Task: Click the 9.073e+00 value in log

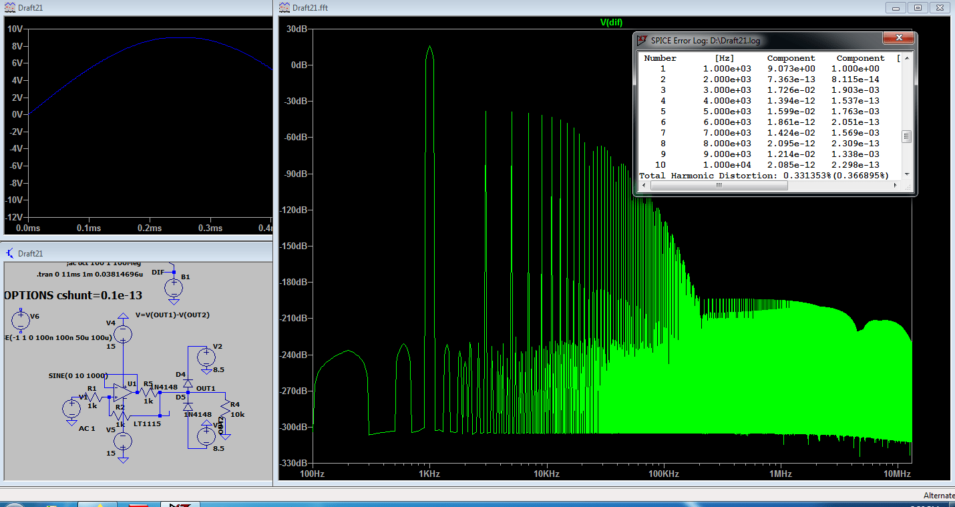Action: click(791, 69)
